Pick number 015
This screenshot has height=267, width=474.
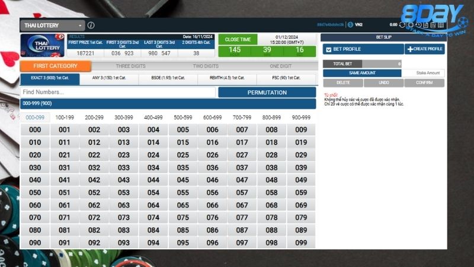point(183,142)
